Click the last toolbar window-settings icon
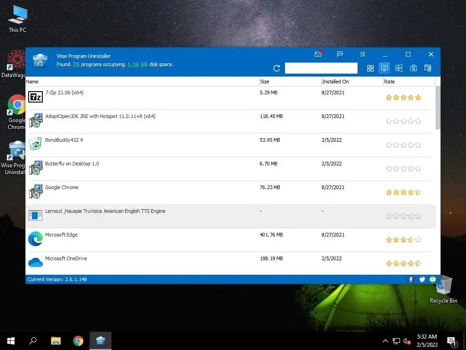Screen dimensions: 466x350 tap(428, 68)
